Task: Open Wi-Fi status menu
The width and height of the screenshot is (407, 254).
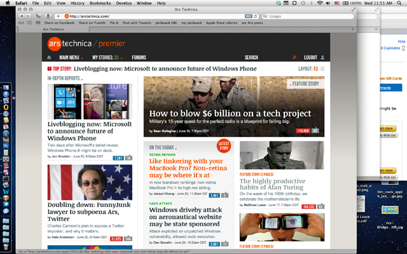Action: coord(320,3)
